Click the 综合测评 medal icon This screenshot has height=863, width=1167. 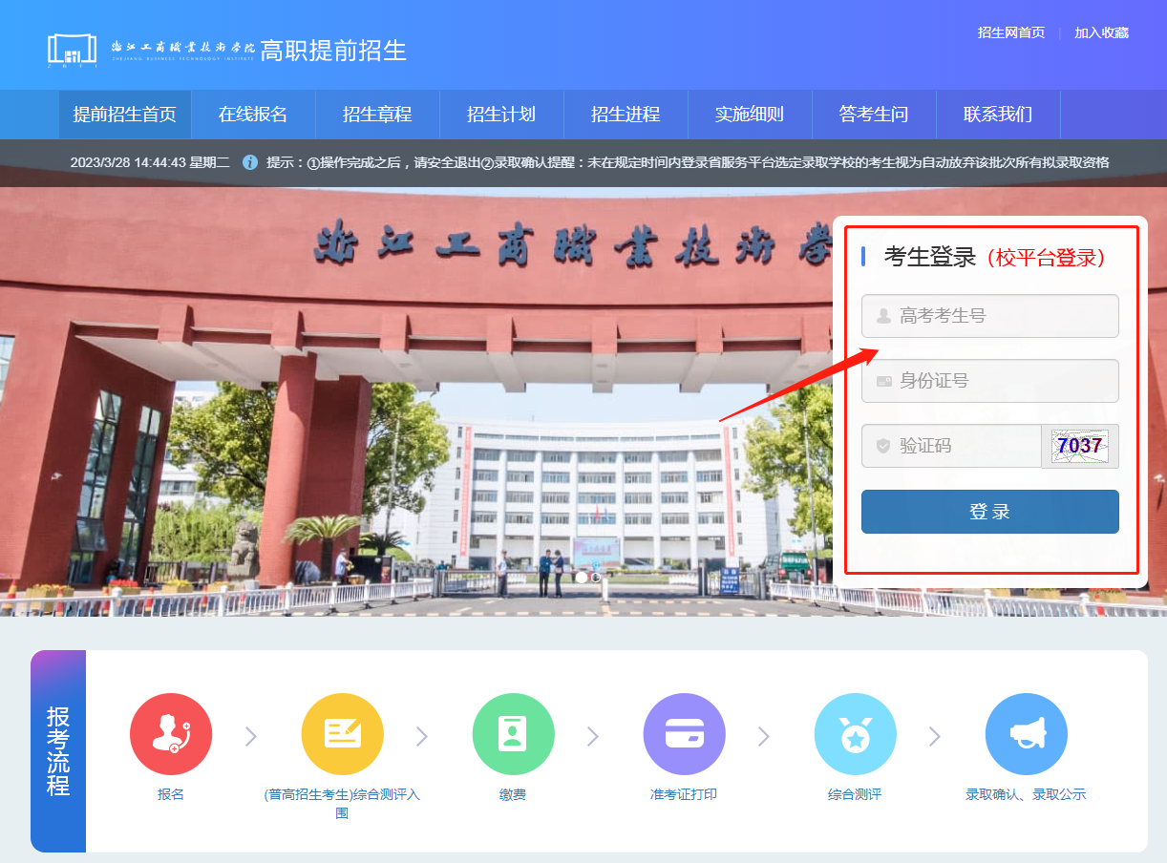pos(855,734)
